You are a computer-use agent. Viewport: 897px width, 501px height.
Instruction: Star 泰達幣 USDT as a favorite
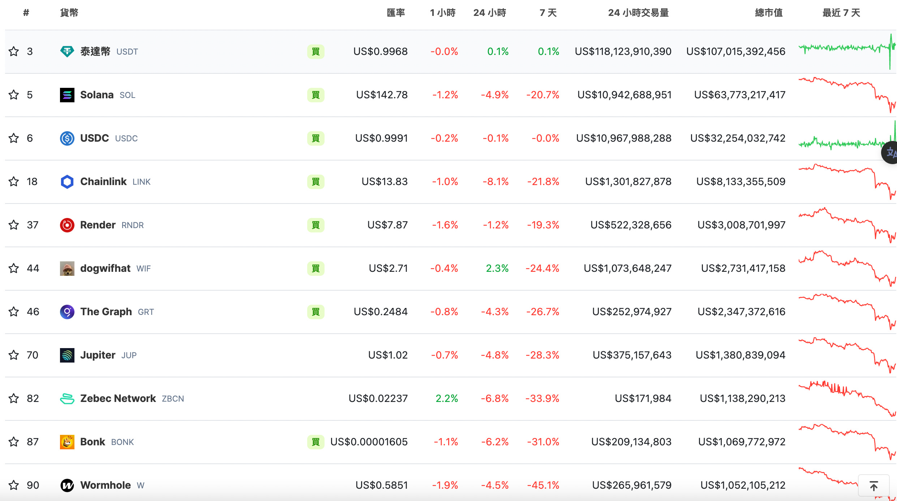(x=14, y=52)
